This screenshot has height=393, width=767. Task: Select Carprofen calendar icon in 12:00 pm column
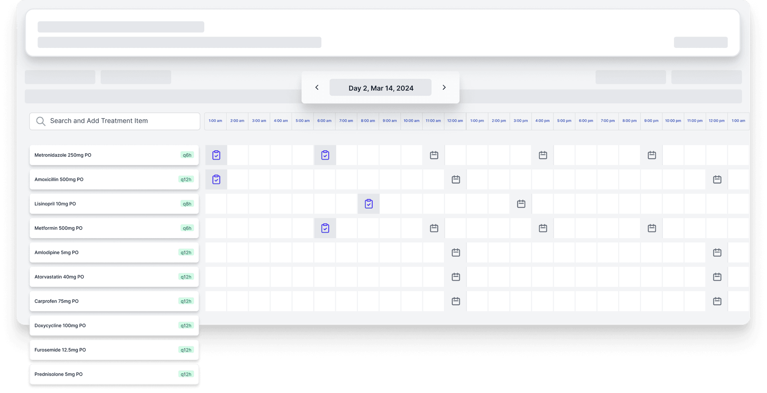tap(717, 301)
